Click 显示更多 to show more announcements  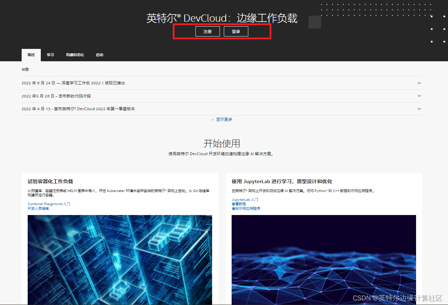(224, 119)
